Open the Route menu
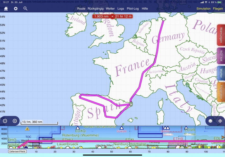Image resolution: width=225 pixels, height=157 pixels. (81, 9)
